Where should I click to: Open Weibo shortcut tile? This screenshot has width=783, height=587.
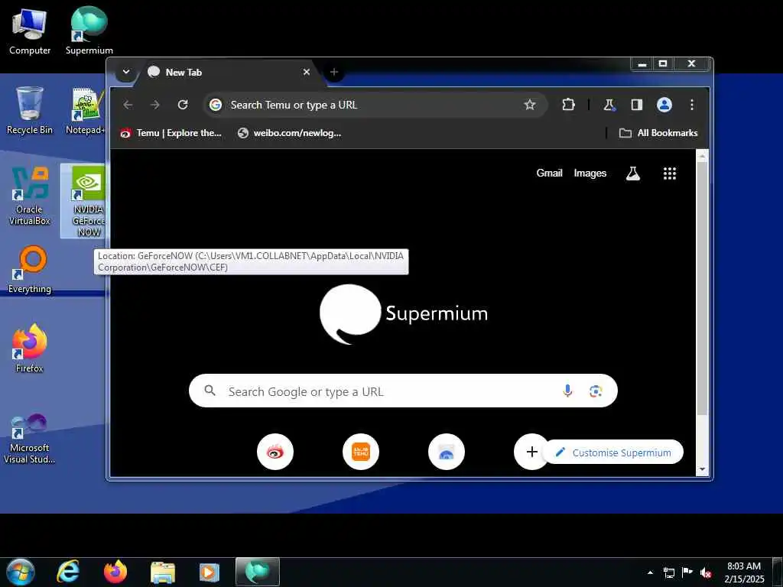[275, 452]
